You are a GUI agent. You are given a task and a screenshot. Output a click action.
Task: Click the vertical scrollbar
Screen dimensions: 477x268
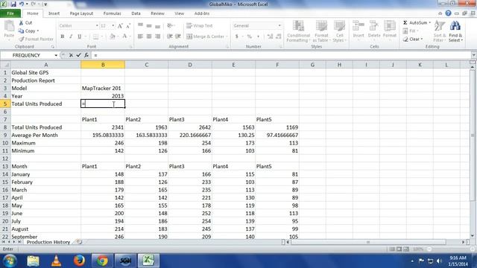[x=472, y=135]
